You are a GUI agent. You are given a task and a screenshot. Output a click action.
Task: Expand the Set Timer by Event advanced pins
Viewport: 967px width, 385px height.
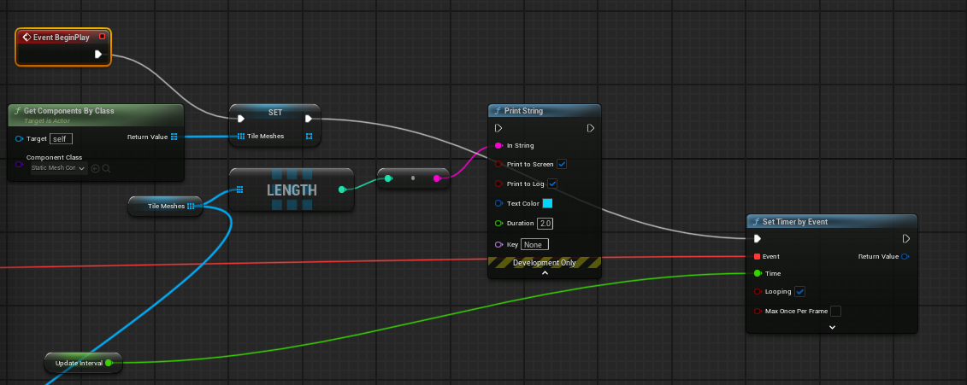(832, 327)
